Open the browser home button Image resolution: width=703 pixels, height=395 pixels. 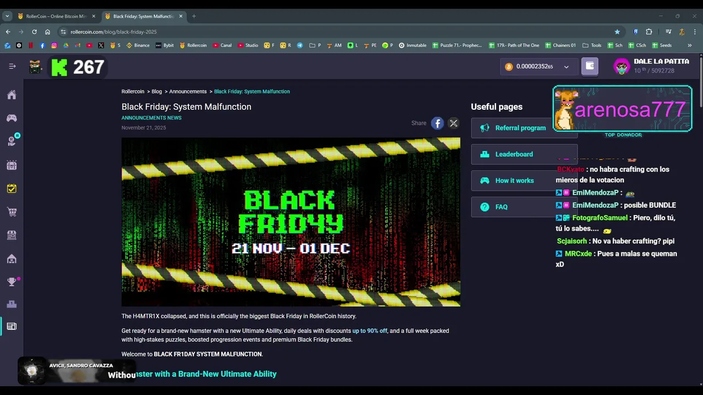click(48, 32)
